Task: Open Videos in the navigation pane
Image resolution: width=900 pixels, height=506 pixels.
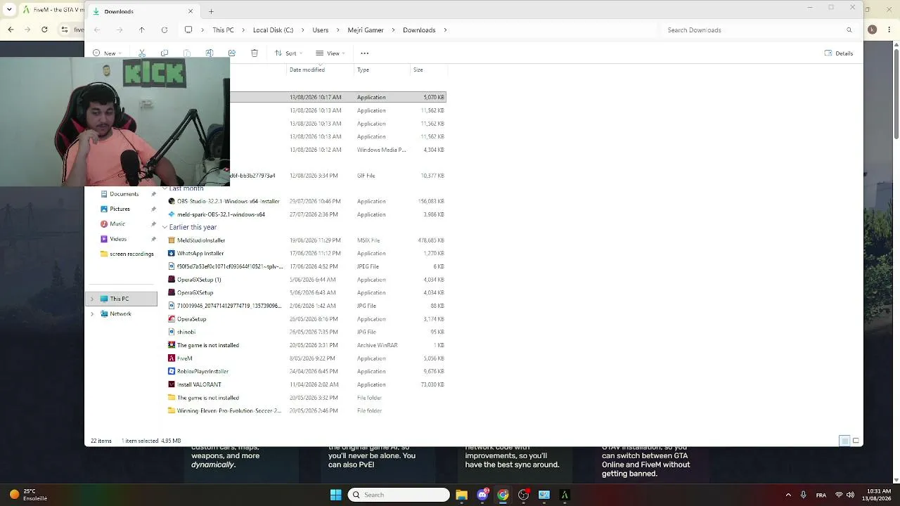Action: point(118,239)
